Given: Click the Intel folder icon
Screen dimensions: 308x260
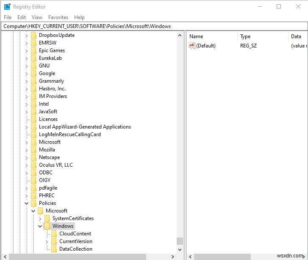Looking at the screenshot, I should [34, 104].
